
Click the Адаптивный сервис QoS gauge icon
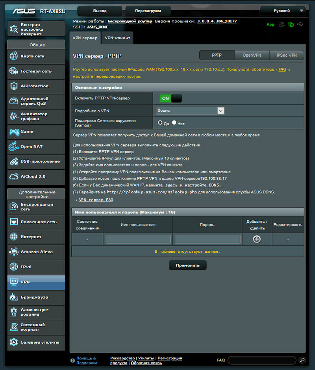tap(14, 101)
